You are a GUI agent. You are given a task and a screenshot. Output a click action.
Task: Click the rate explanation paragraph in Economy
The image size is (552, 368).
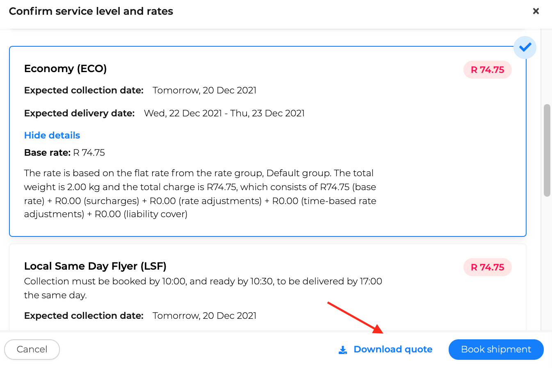(200, 193)
